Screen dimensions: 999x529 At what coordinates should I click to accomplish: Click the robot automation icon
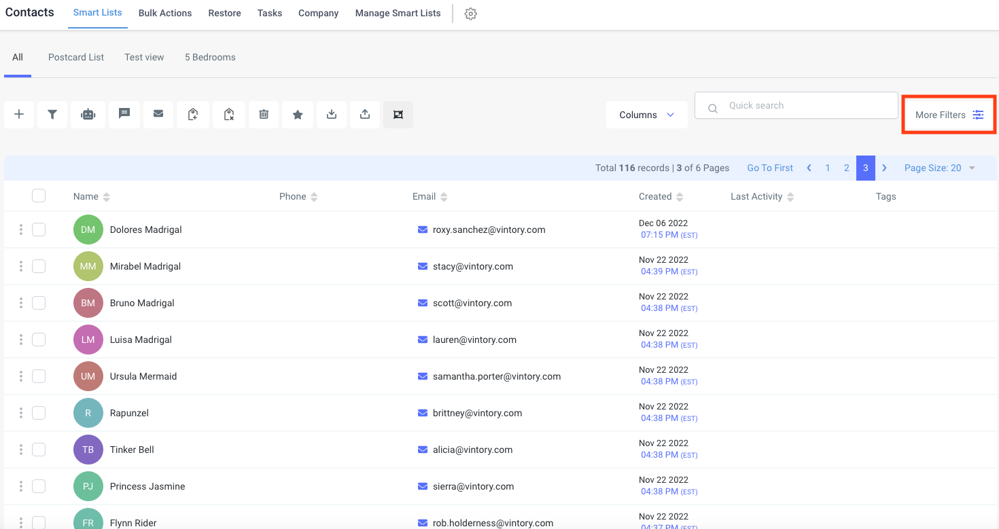pos(88,115)
